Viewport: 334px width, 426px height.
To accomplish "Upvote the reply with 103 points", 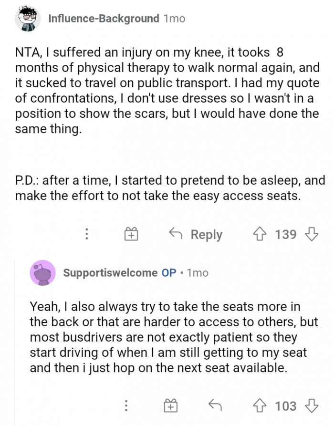I will [x=261, y=406].
